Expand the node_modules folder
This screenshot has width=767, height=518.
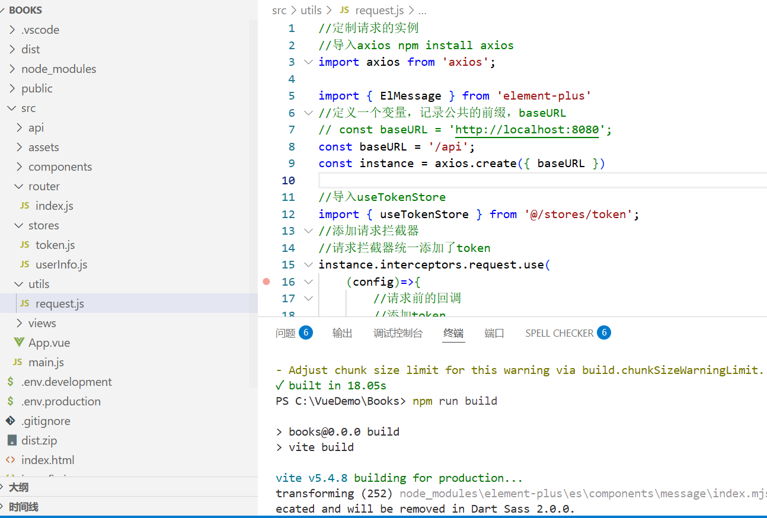(x=12, y=69)
